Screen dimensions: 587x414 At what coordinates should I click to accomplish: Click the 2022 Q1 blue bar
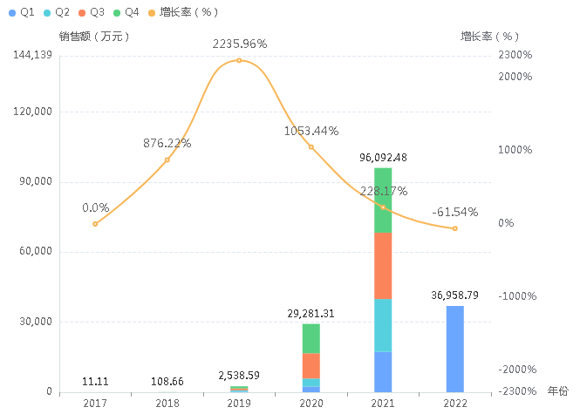454,349
